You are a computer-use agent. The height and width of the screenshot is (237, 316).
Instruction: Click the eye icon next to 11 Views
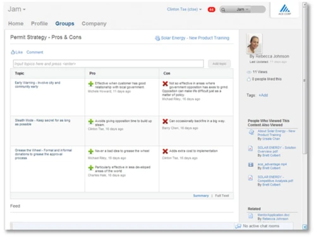(249, 72)
